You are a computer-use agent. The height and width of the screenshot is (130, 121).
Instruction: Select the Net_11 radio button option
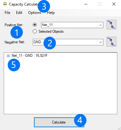coord(35,25)
